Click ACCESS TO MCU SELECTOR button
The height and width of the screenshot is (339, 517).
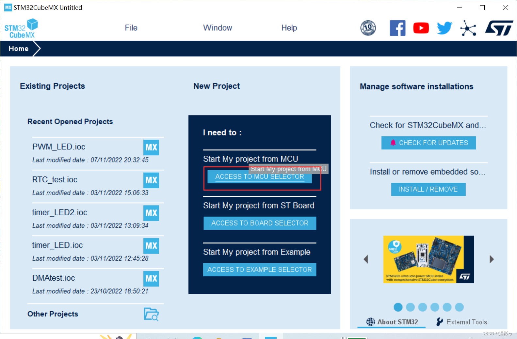(x=260, y=177)
